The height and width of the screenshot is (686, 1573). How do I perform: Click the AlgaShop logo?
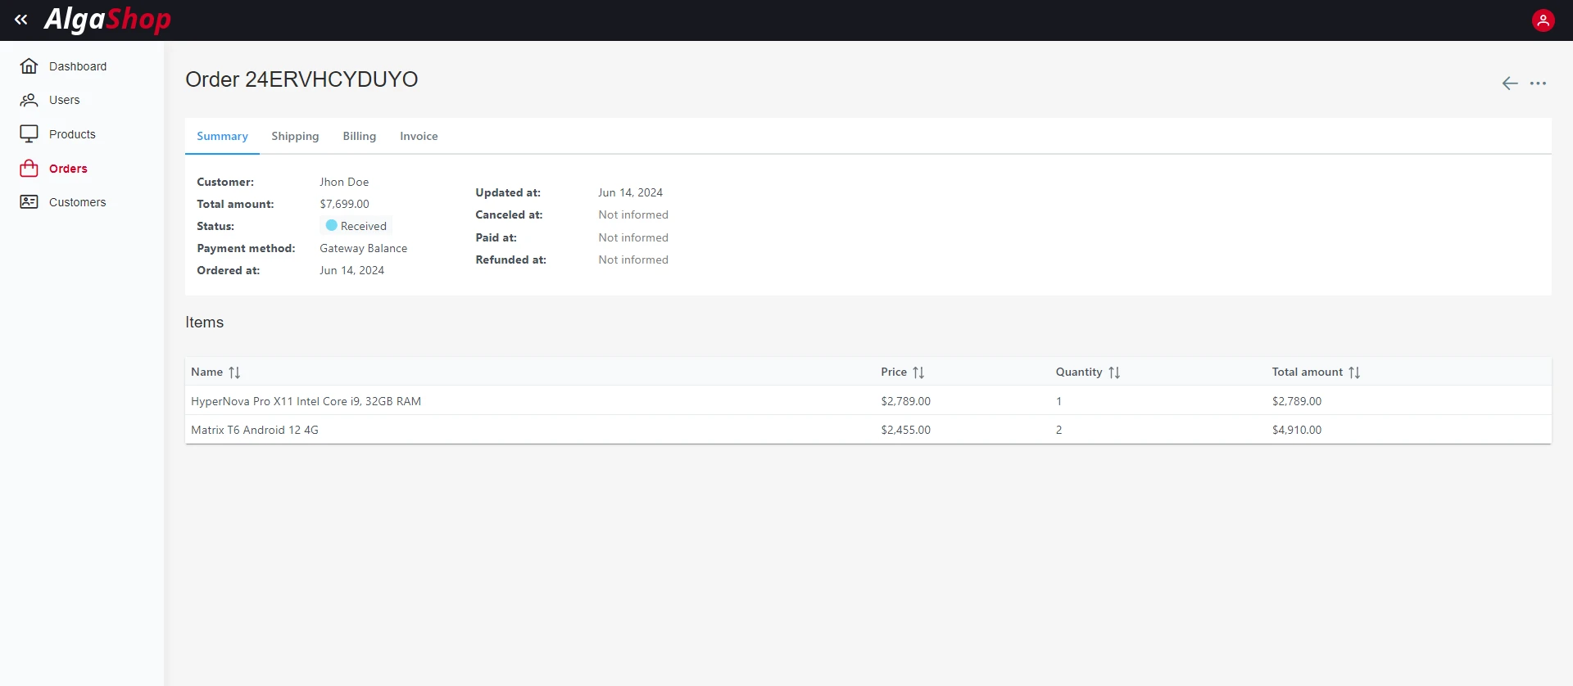[x=107, y=20]
